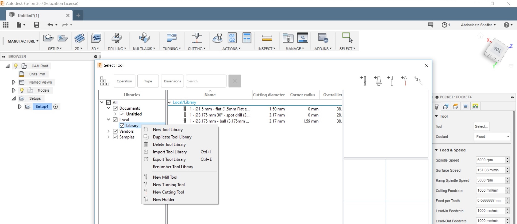The width and height of the screenshot is (517, 224).
Task: Toggle the library view layout icon
Action: (x=104, y=81)
